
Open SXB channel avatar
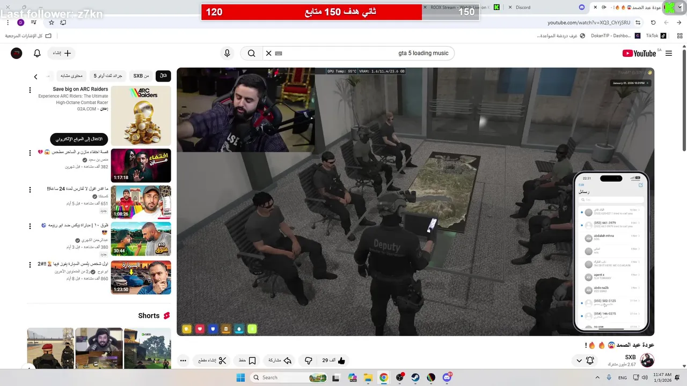647,361
